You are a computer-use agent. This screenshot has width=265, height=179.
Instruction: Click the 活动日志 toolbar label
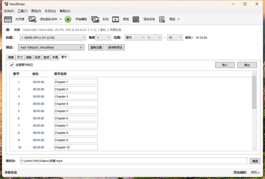(149, 19)
